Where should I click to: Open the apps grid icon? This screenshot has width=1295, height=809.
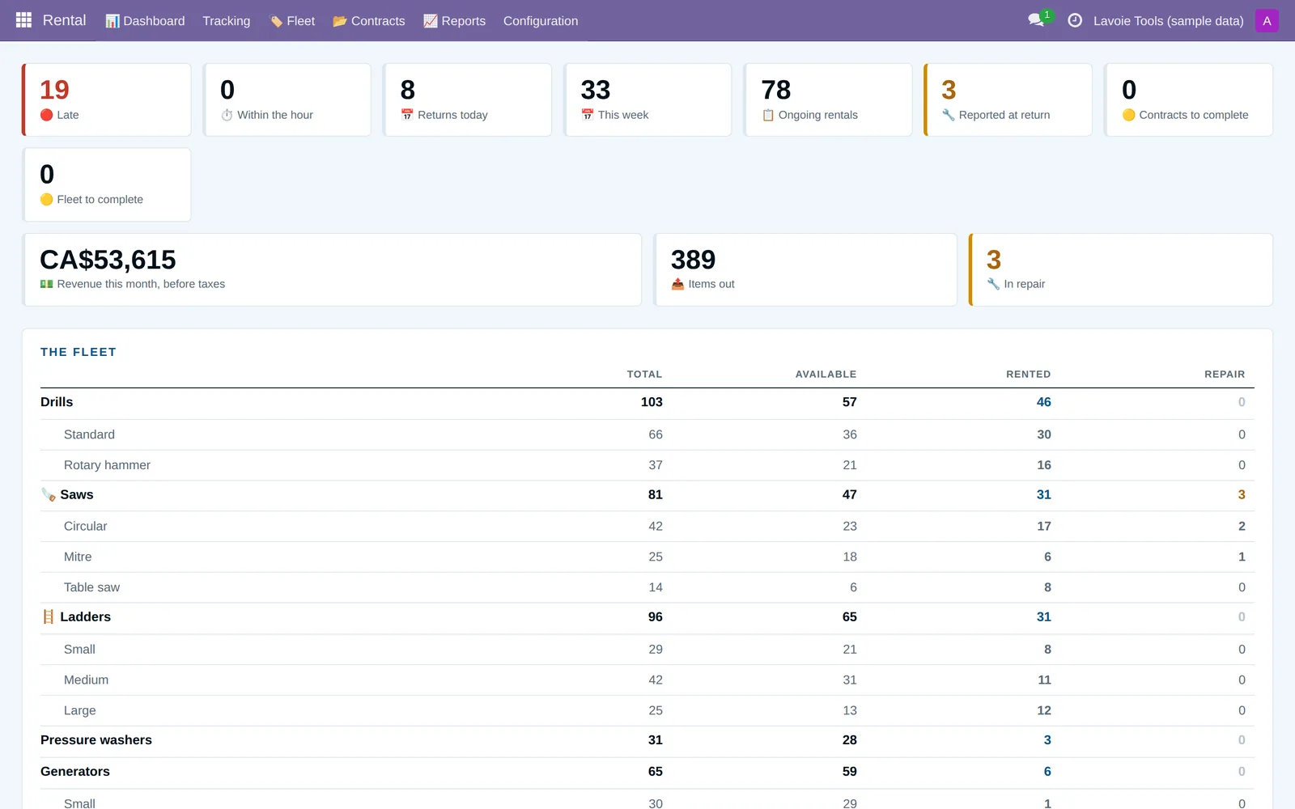pyautogui.click(x=23, y=20)
